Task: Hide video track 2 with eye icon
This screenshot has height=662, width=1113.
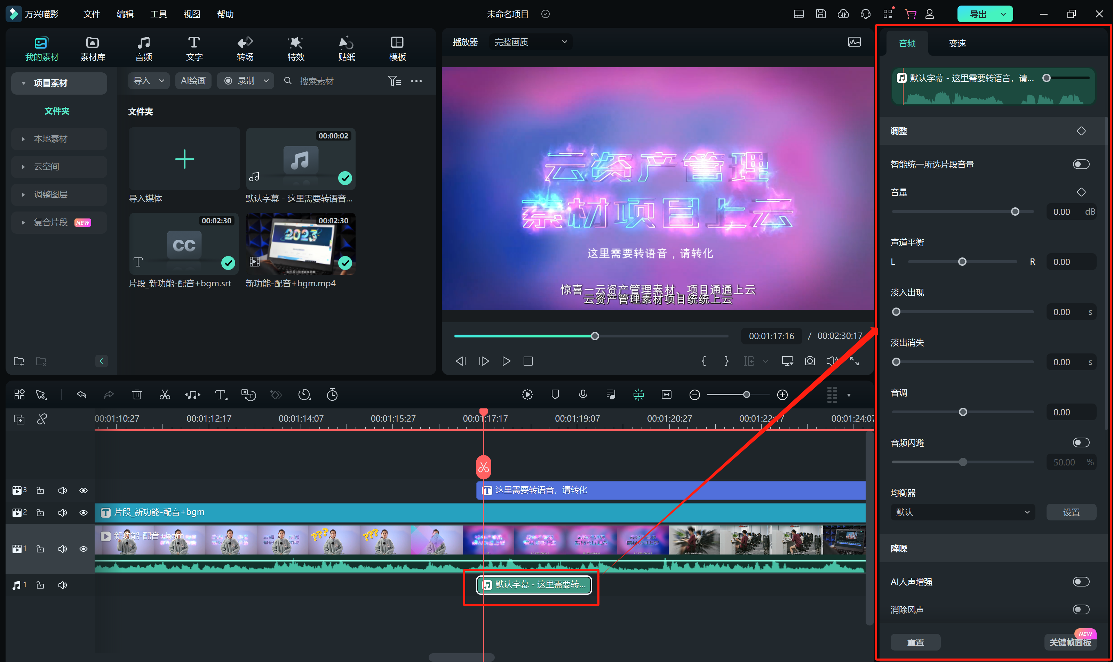Action: point(84,512)
